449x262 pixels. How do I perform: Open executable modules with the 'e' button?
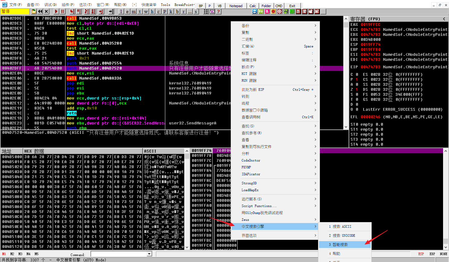128,12
